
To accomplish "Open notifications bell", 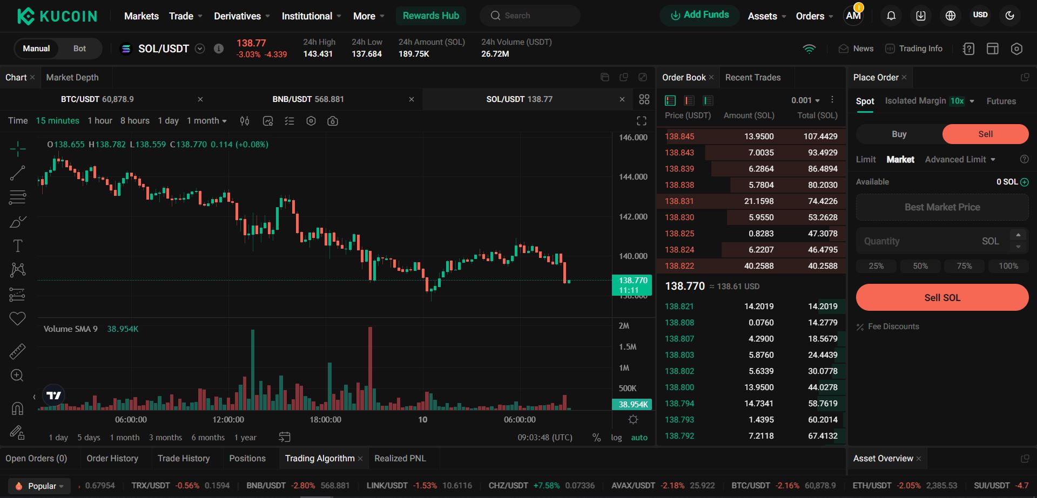I will (x=891, y=16).
